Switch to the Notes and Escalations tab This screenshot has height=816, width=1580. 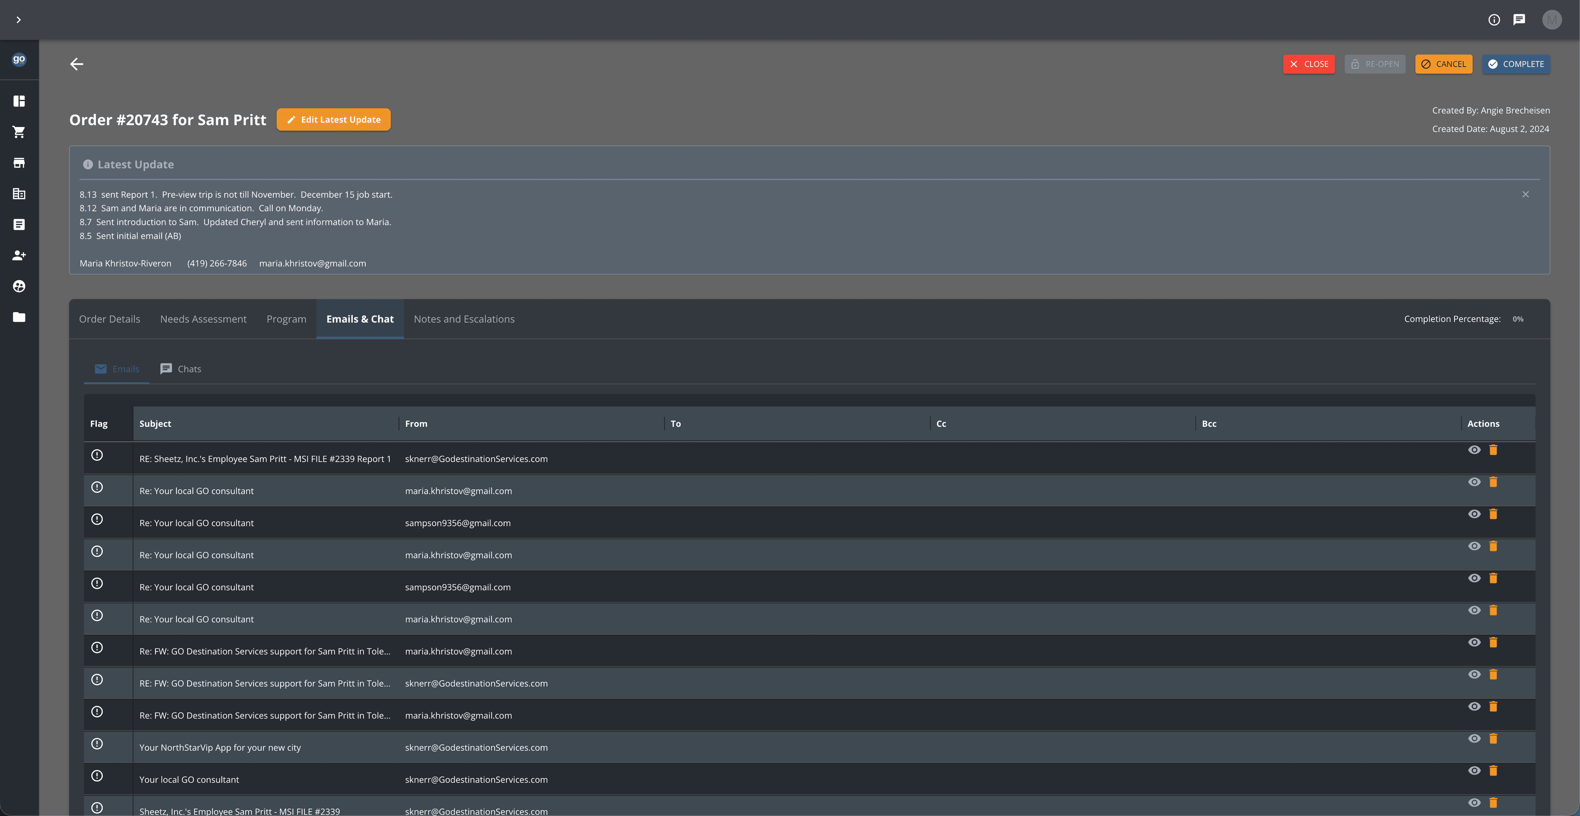coord(464,319)
